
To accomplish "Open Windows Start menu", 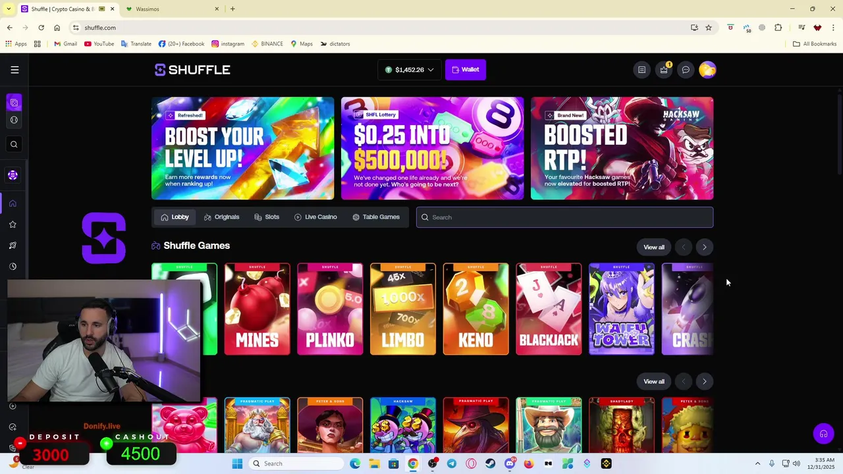I will pos(237,463).
